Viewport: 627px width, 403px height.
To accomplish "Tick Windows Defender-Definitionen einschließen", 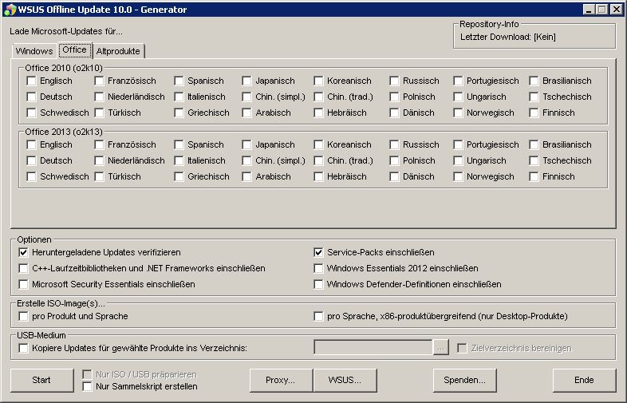I will [318, 285].
